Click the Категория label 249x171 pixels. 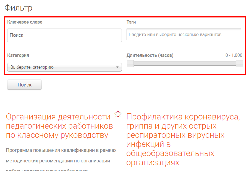pyautogui.click(x=18, y=55)
